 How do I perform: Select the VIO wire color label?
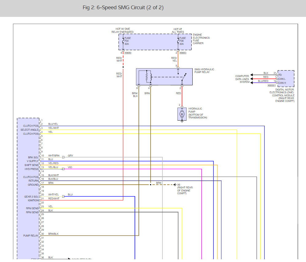pyautogui.click(x=70, y=168)
